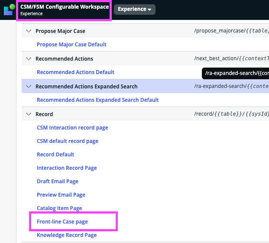The image size is (269, 243).
Task: Click the /propose_majorcase/ route path
Action: tap(232, 31)
